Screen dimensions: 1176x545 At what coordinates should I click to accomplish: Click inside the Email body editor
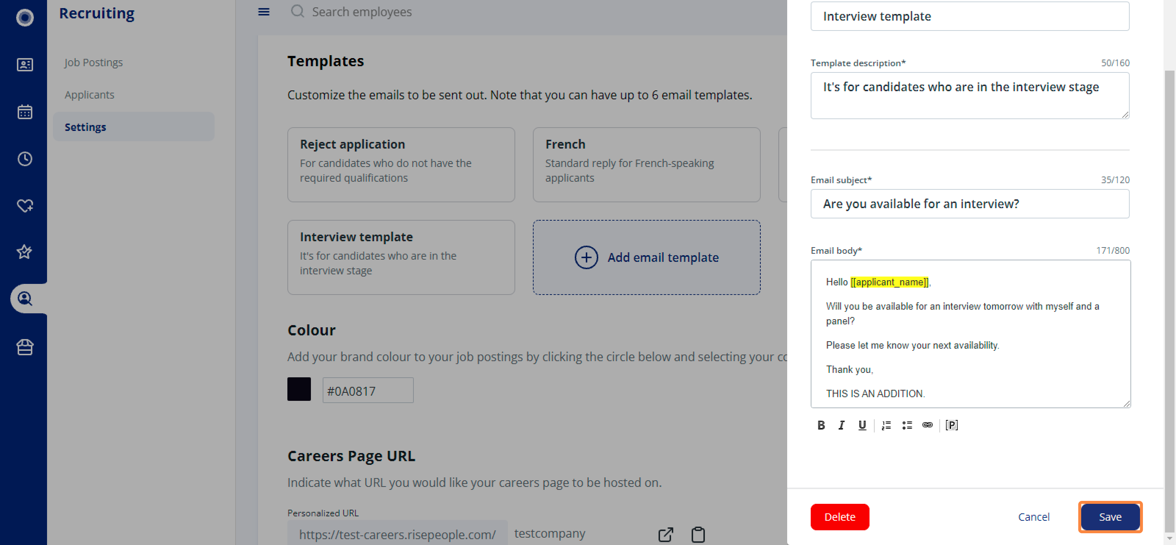coord(970,334)
